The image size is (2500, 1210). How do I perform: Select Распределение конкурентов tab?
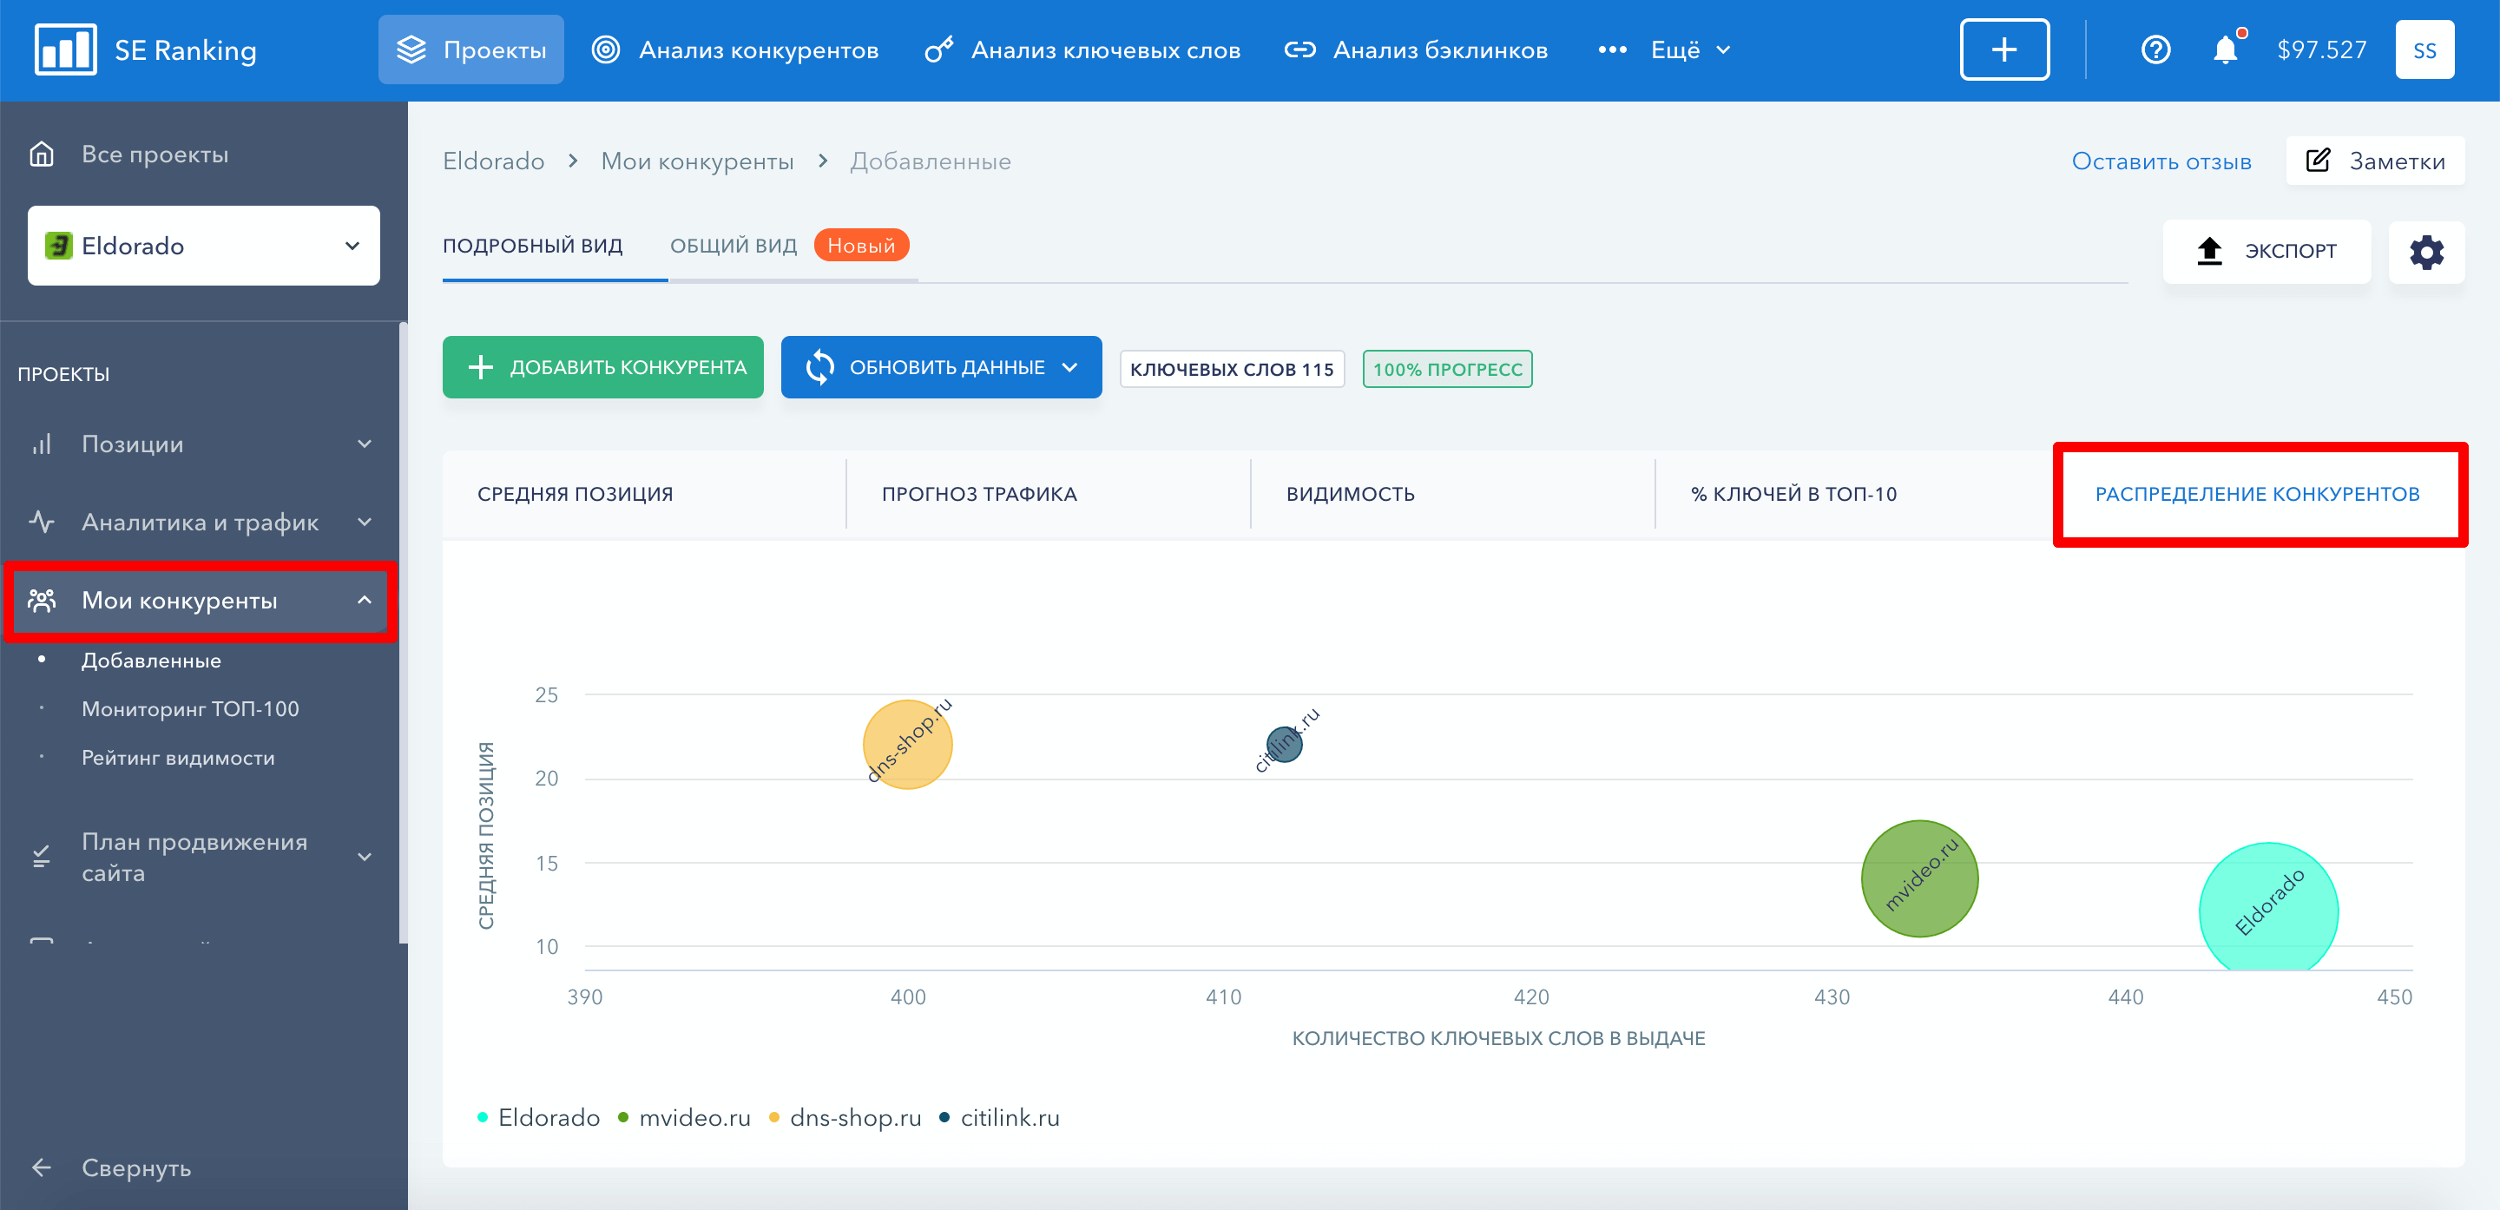pyautogui.click(x=2259, y=494)
